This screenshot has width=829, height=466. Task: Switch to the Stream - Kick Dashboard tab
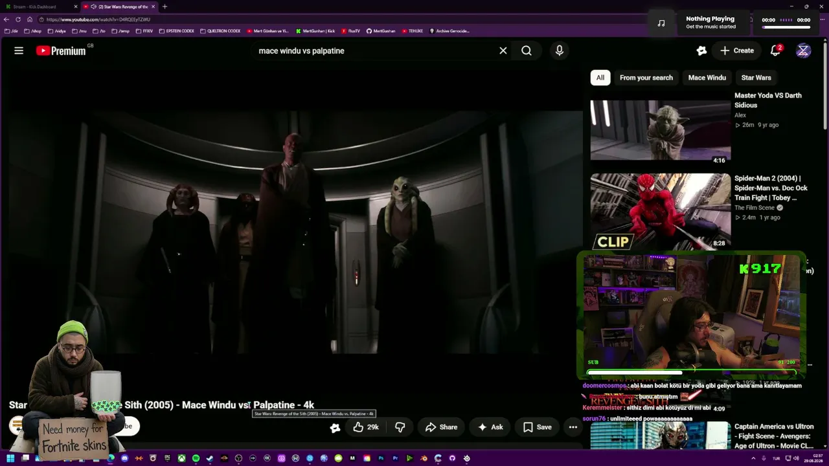(x=40, y=6)
